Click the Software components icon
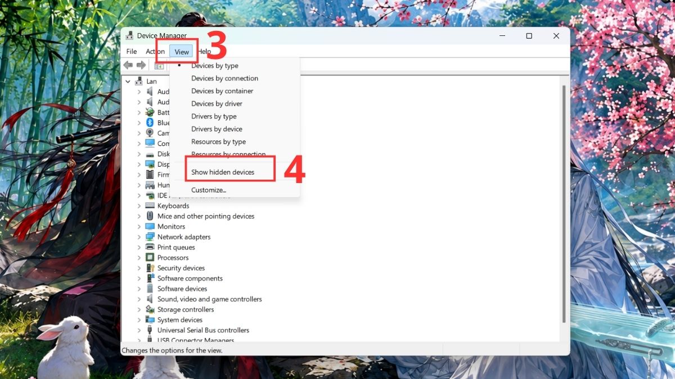This screenshot has width=675, height=379. 150,278
